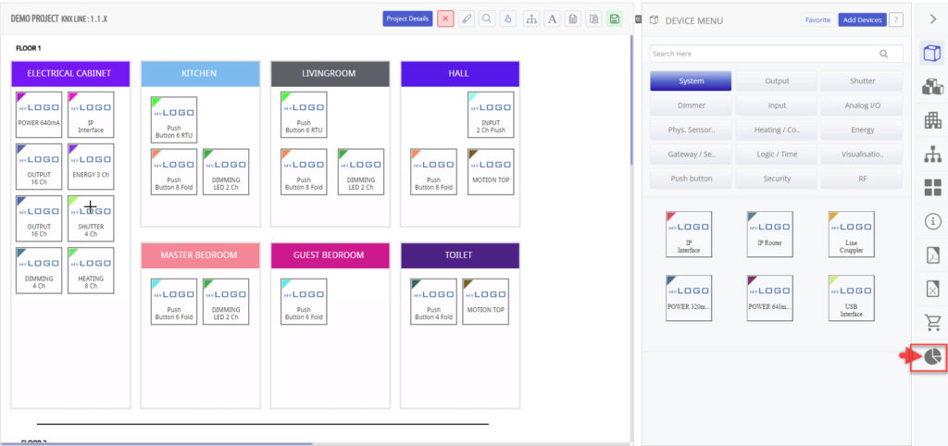The width and height of the screenshot is (948, 446).
Task: Open the building icon in sidebar
Action: pyautogui.click(x=933, y=121)
